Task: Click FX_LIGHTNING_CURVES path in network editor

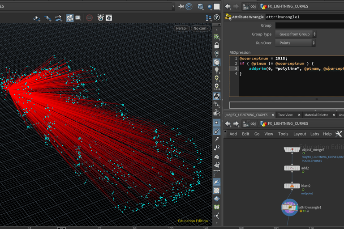Action: click(284, 123)
